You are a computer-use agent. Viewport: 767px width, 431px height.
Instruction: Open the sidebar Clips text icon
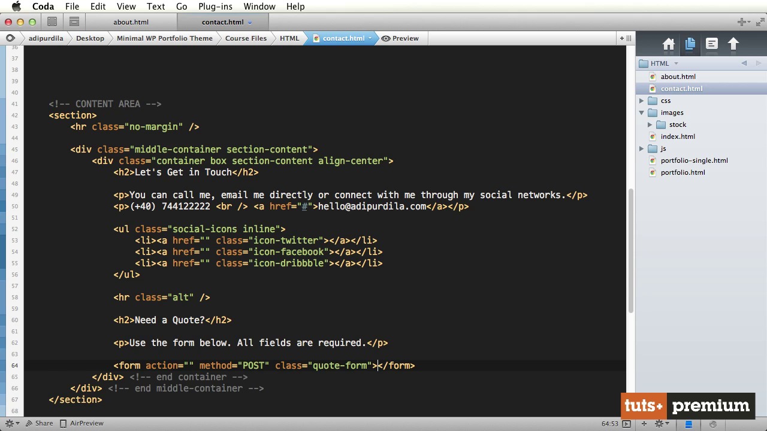(711, 44)
